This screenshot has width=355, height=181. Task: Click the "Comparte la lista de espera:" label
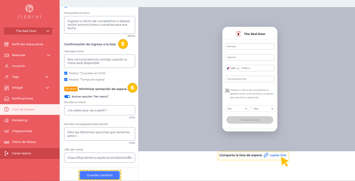tap(241, 155)
